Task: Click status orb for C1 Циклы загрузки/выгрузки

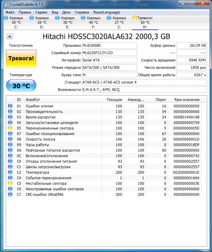Action: [x=10, y=167]
